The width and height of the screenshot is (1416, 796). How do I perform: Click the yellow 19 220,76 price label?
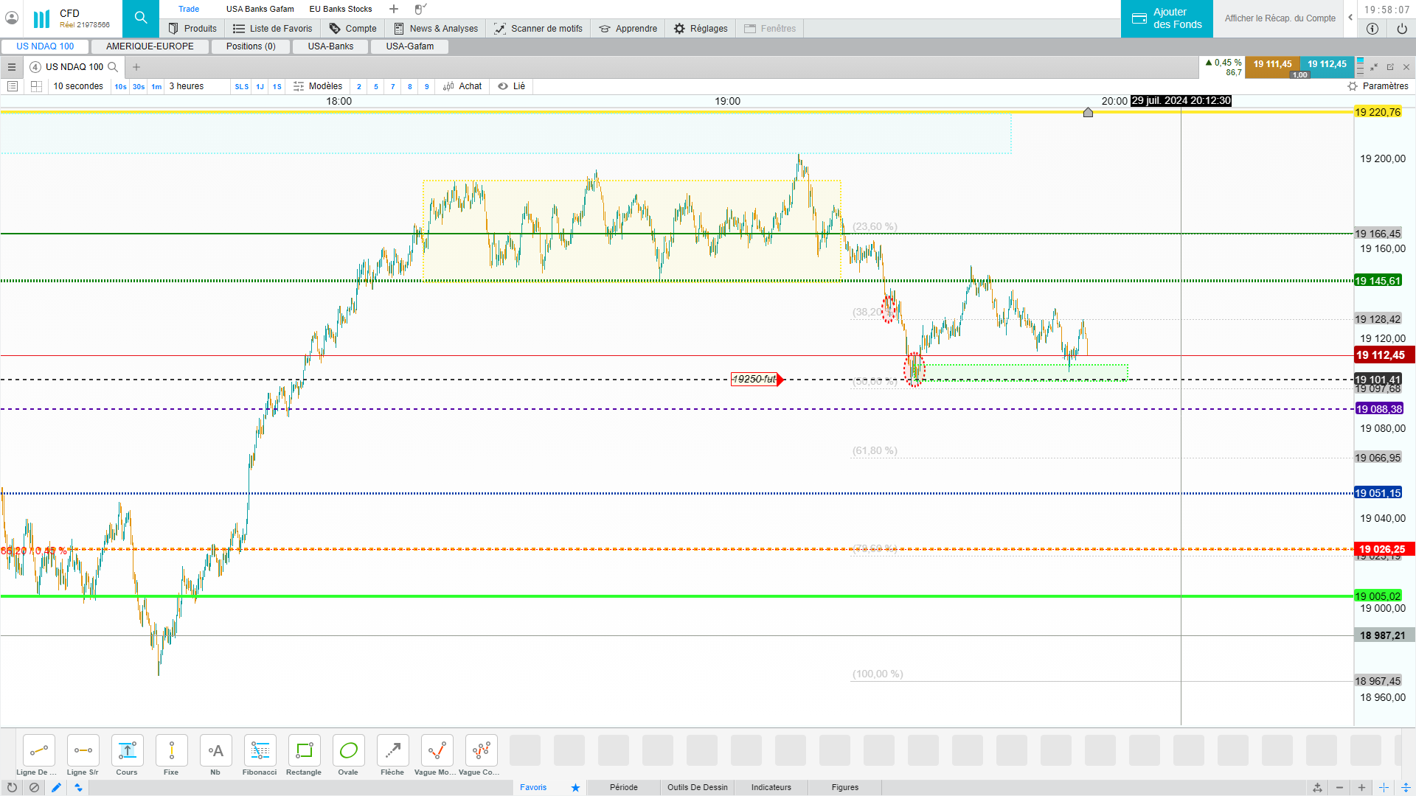coord(1377,112)
